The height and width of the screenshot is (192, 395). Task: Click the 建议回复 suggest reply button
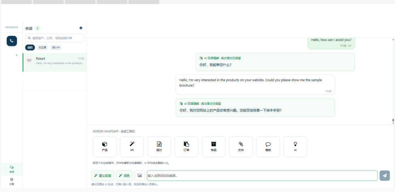[x=103, y=176]
